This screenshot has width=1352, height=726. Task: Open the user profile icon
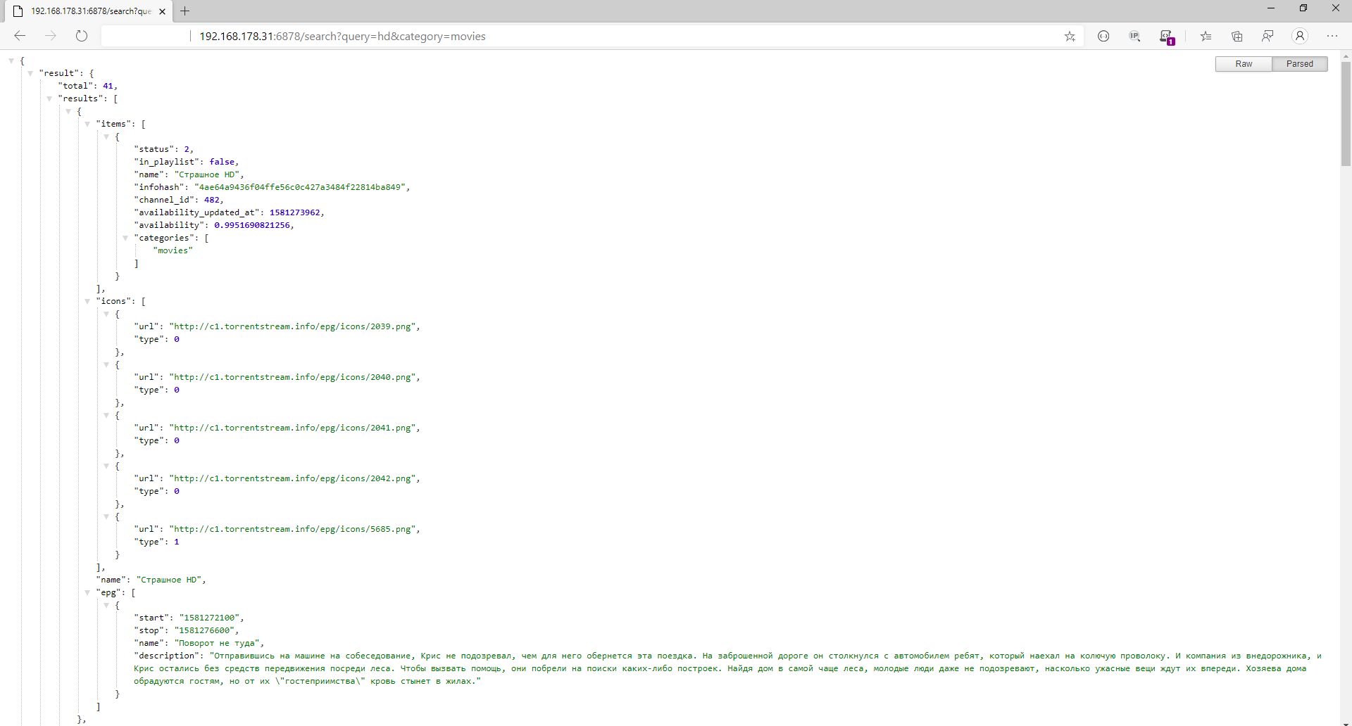point(1300,36)
